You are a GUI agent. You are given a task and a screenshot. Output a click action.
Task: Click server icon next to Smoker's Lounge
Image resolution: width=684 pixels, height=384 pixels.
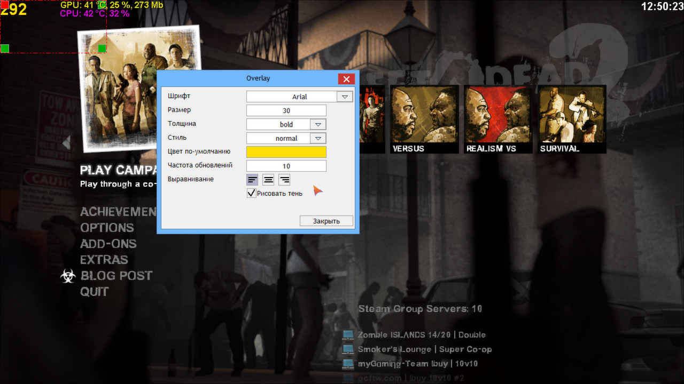(x=348, y=349)
